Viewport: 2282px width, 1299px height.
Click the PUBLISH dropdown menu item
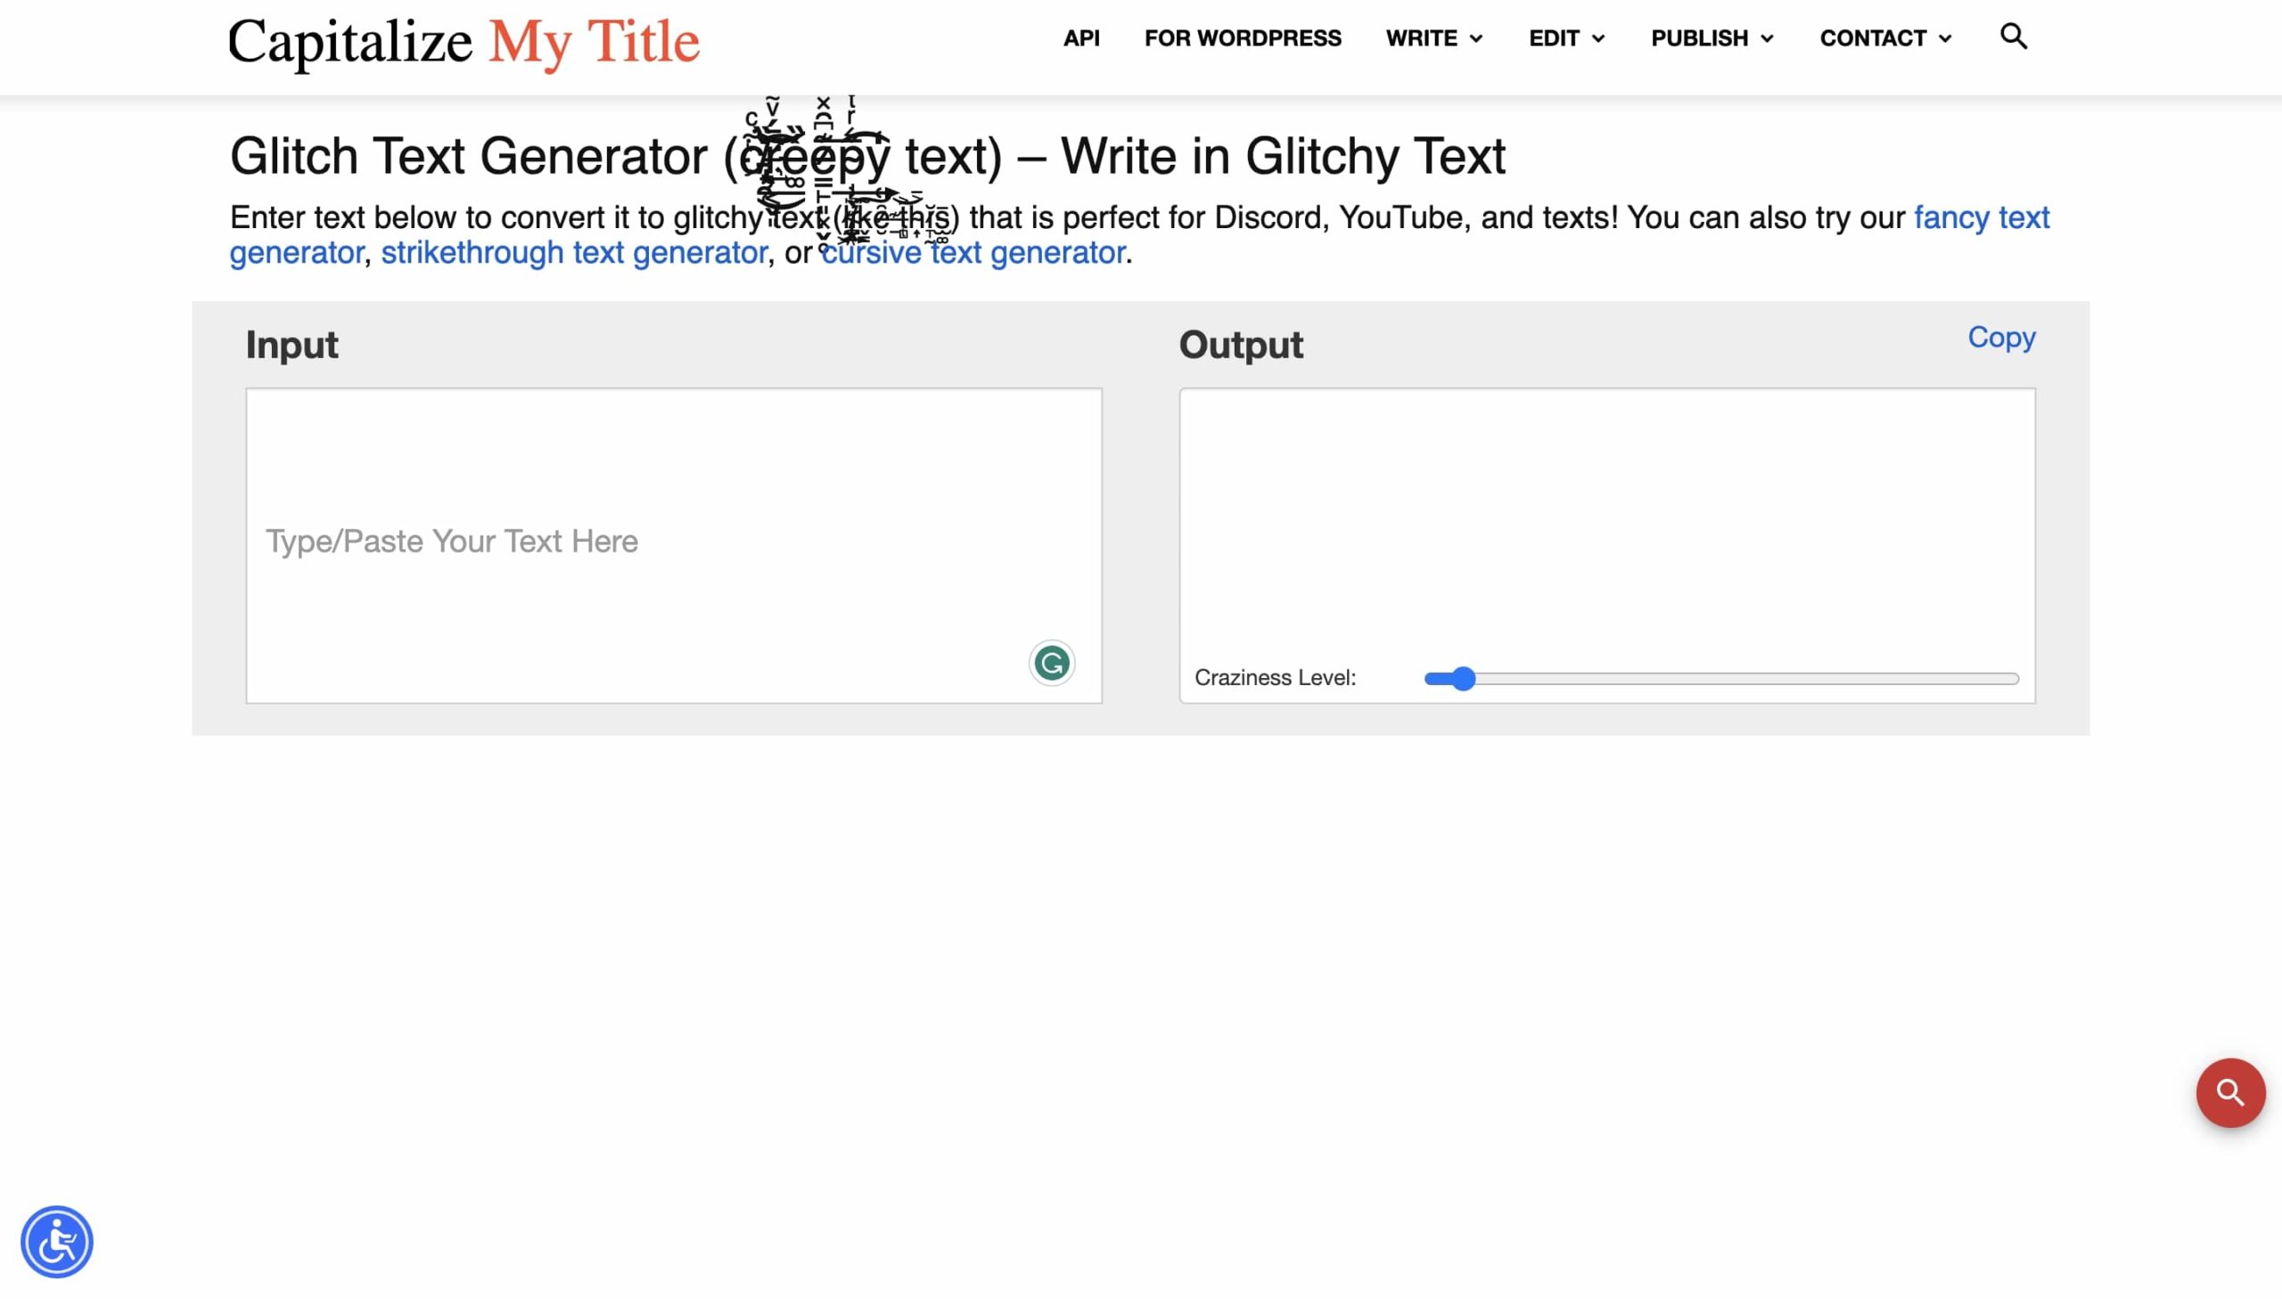[x=1713, y=37]
